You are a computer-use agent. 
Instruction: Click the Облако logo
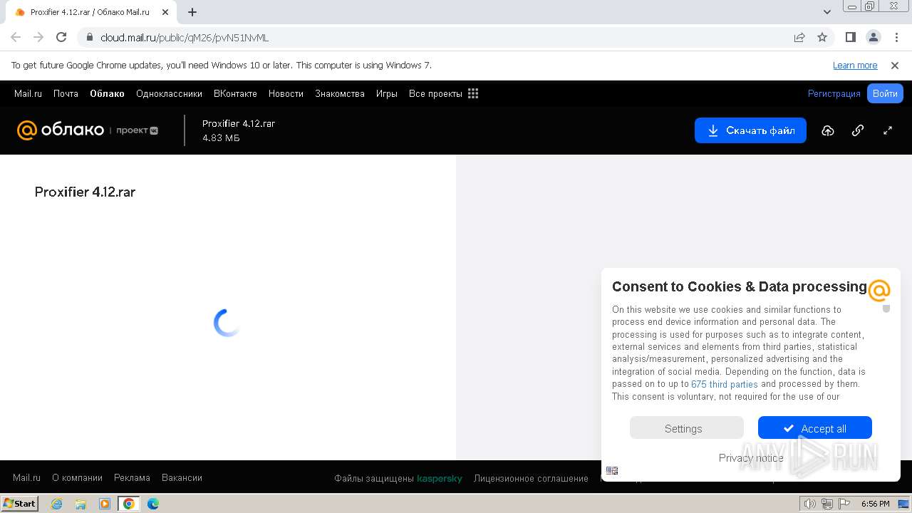pyautogui.click(x=61, y=130)
